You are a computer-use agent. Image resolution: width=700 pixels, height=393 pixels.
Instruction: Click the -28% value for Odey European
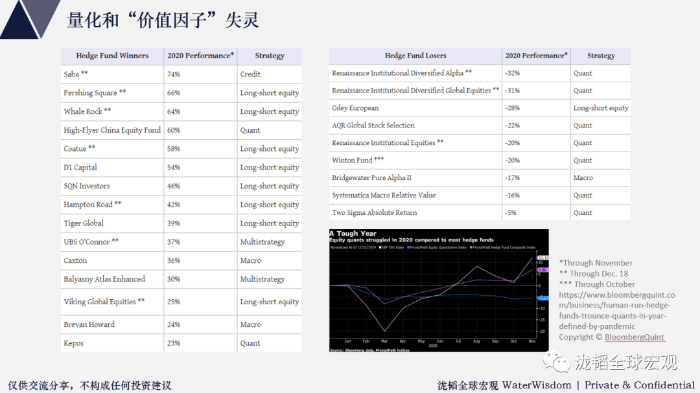(x=513, y=108)
